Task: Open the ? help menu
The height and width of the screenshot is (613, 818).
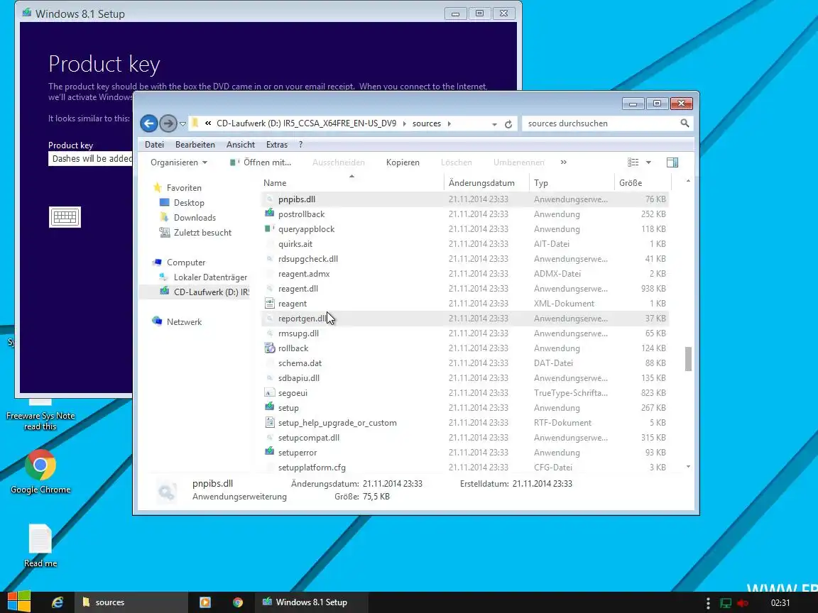Action: (x=300, y=145)
